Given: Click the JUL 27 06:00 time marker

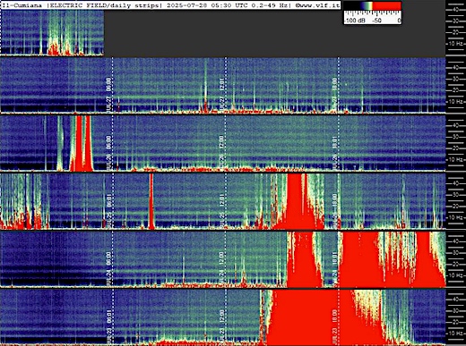Looking at the screenshot, I should point(108,95).
